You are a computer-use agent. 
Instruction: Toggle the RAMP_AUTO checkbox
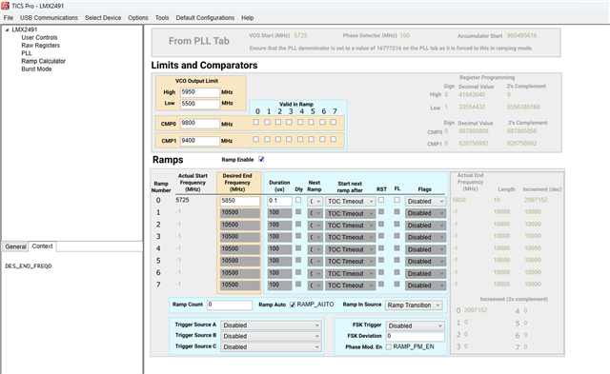click(x=293, y=305)
